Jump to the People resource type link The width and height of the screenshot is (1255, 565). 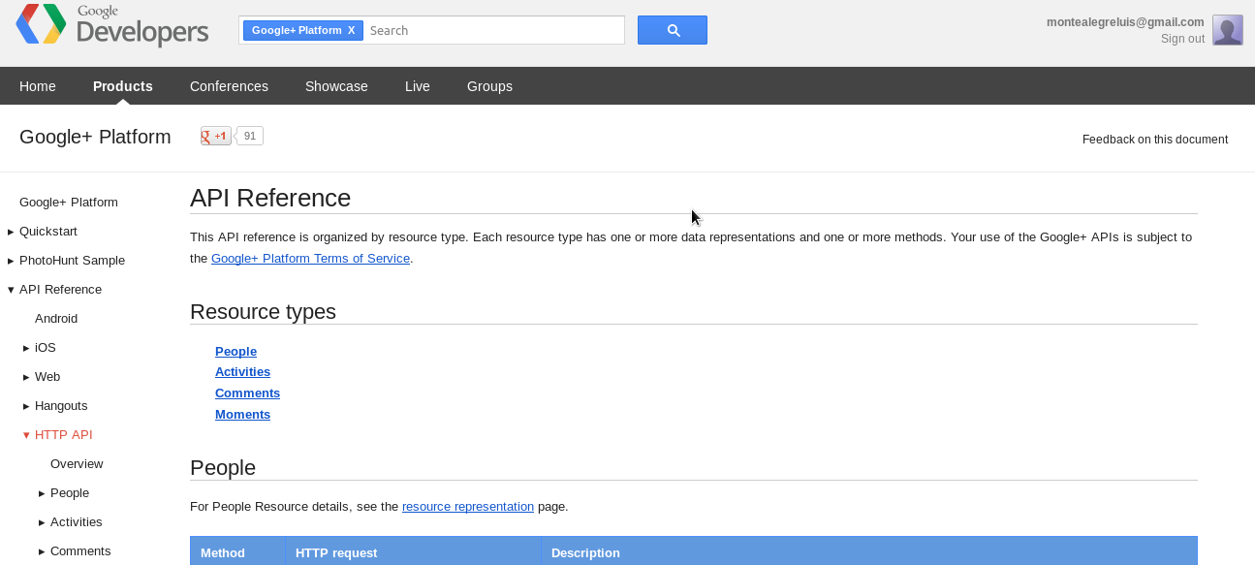235,352
